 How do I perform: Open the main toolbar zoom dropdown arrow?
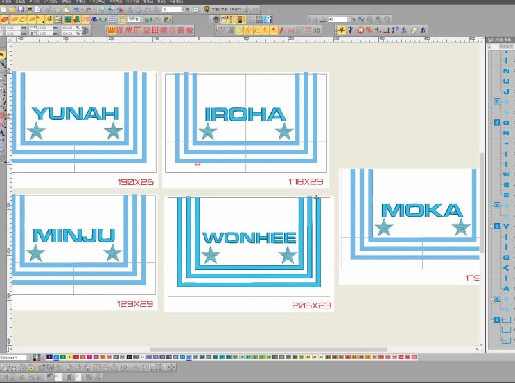[x=184, y=10]
